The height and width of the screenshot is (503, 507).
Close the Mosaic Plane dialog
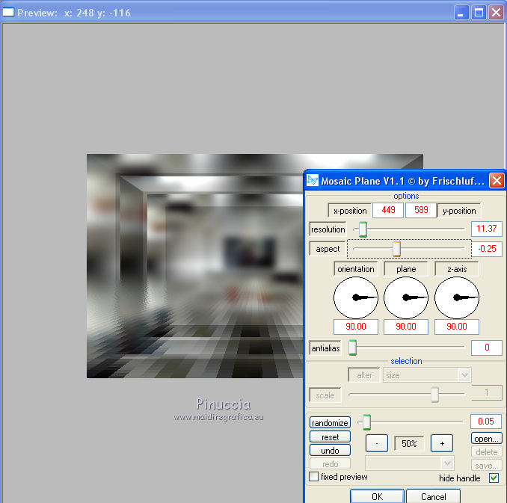(x=497, y=180)
